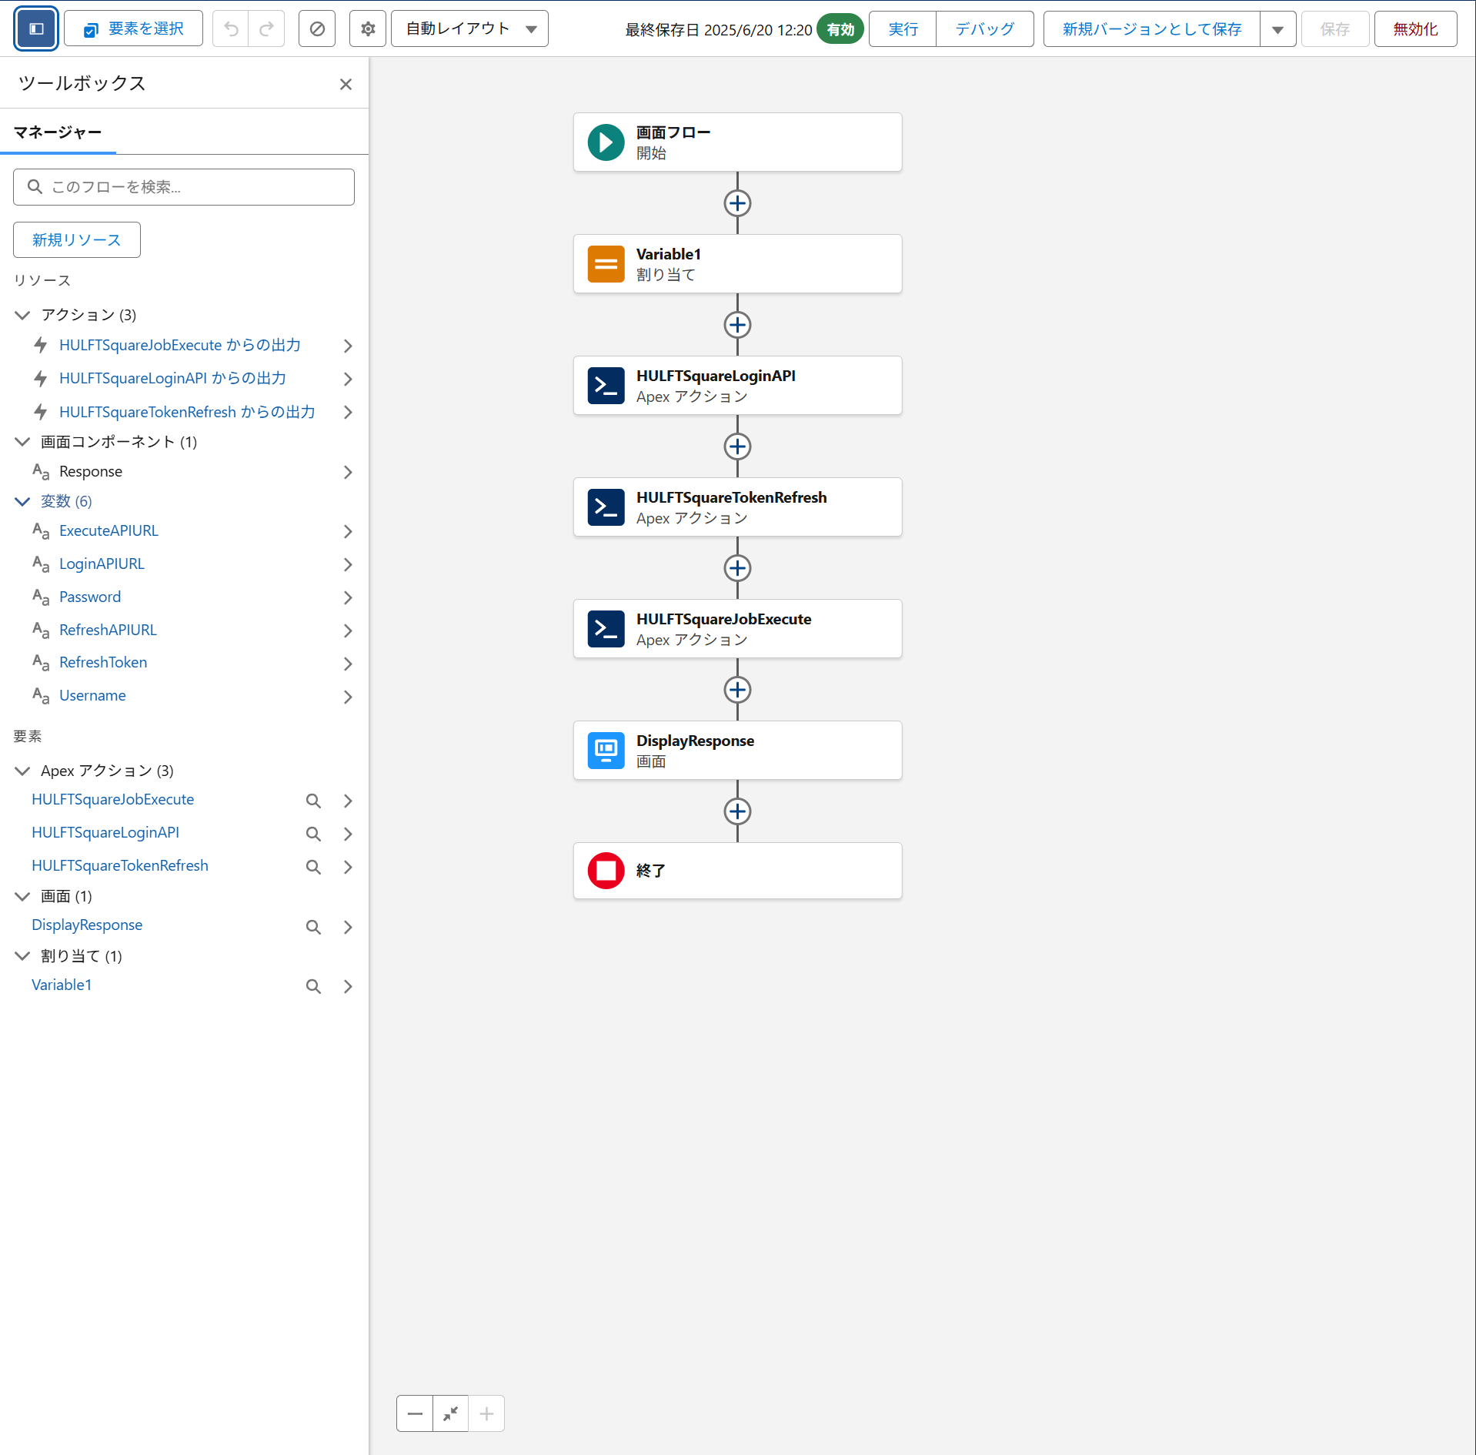Open HULFTSquareLoginAPI からの出力 resource

click(172, 379)
